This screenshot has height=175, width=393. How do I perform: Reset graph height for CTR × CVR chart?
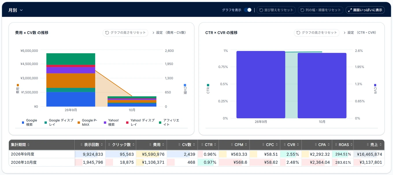pyautogui.click(x=317, y=33)
